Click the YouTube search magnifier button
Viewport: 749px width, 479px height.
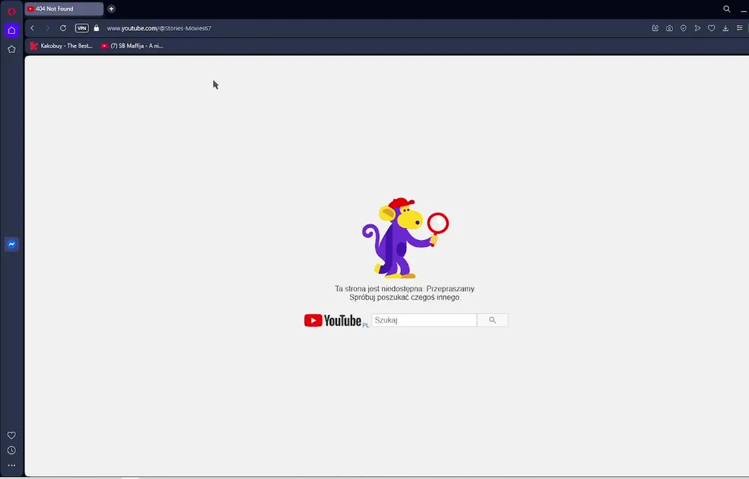pos(493,320)
